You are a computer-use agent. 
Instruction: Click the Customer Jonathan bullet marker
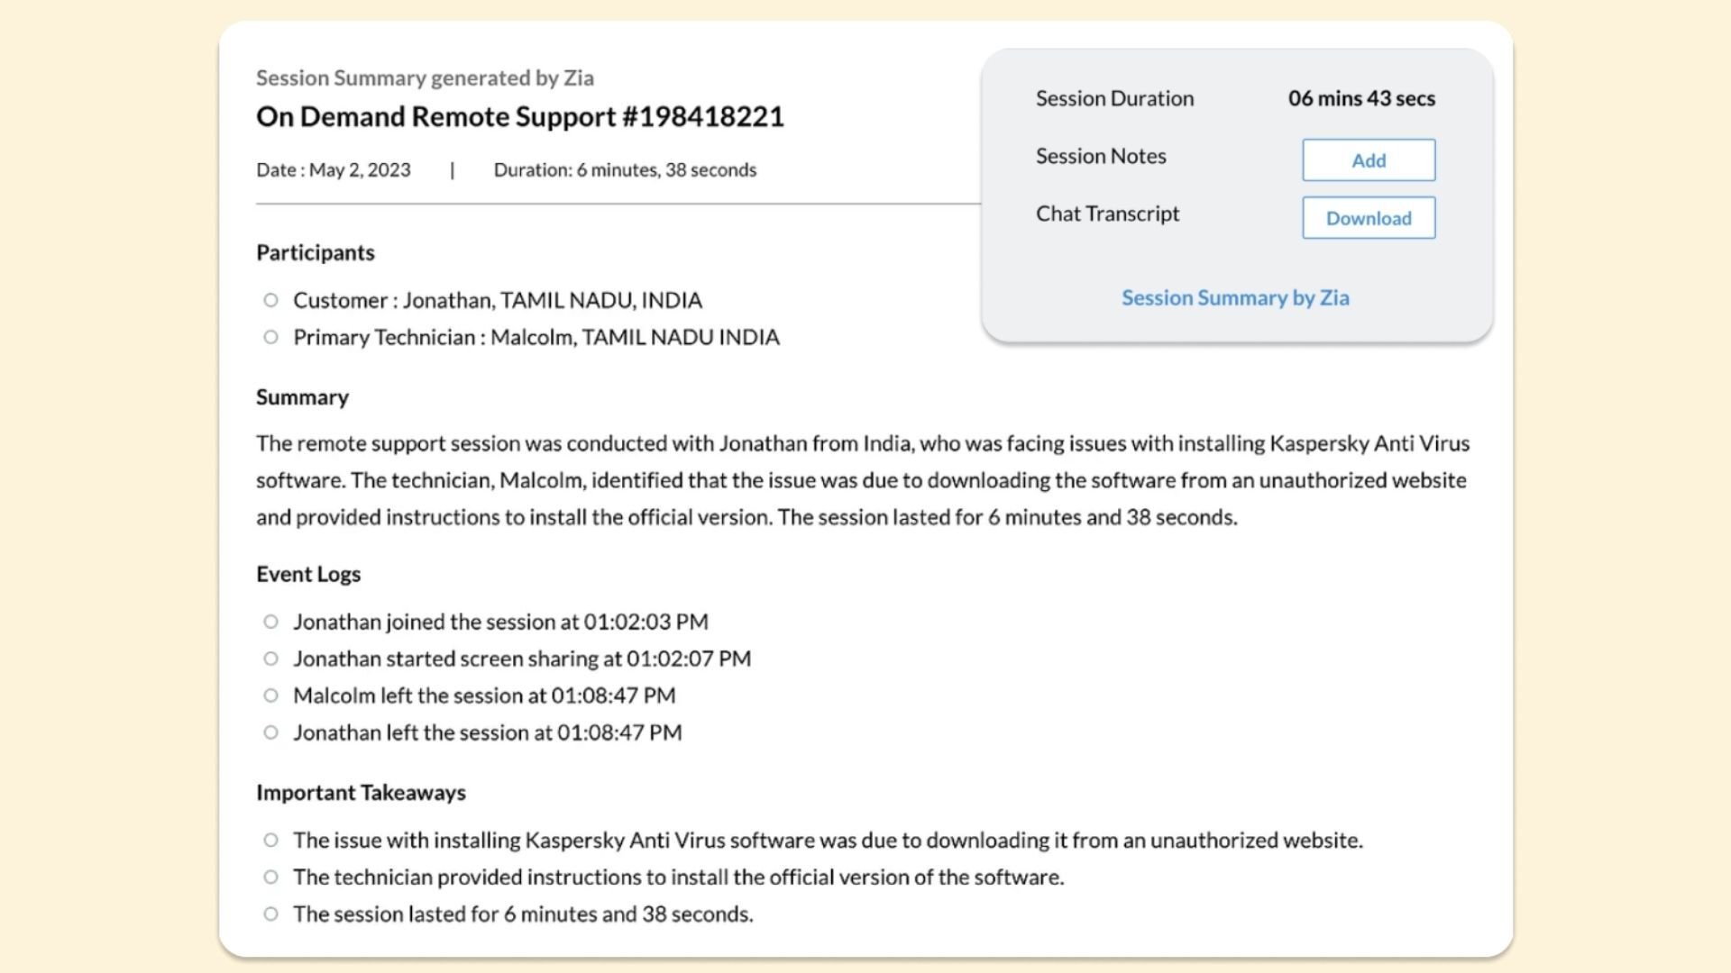coord(270,300)
